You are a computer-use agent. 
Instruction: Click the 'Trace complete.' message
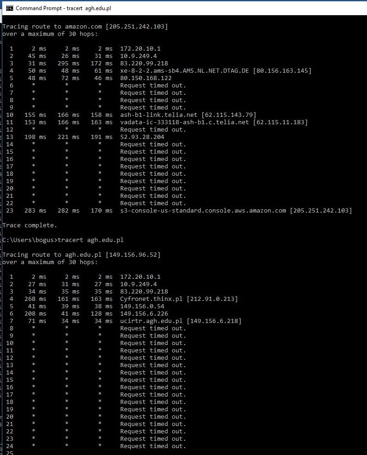point(29,225)
